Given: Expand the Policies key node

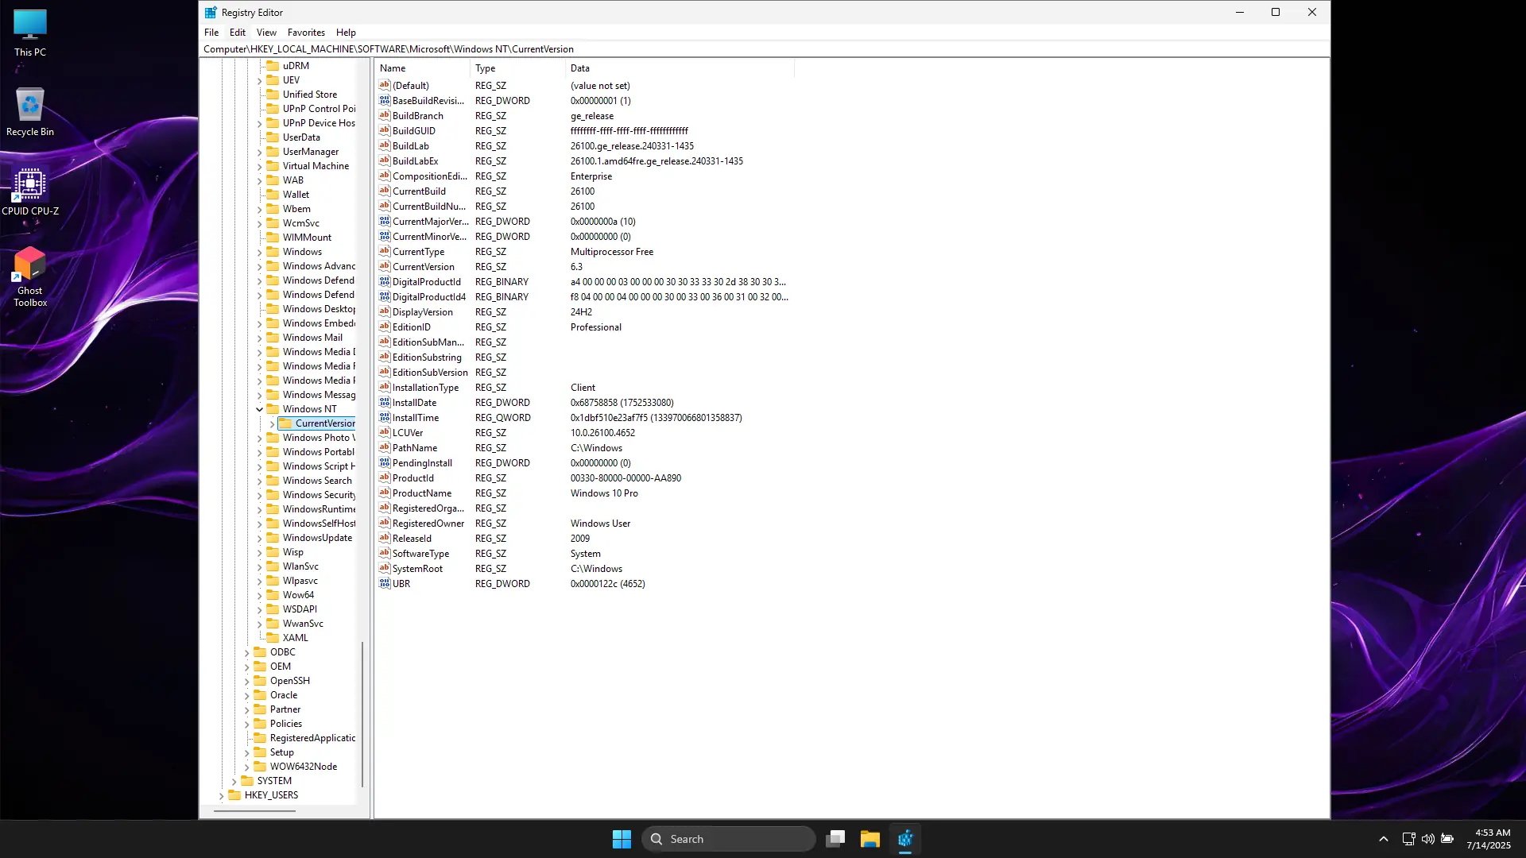Looking at the screenshot, I should coord(246,724).
